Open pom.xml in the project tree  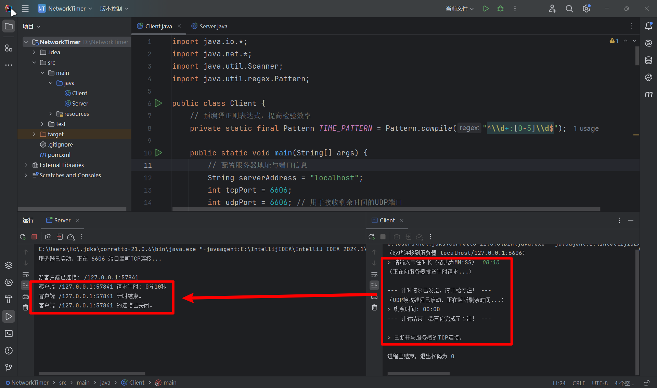(59, 155)
